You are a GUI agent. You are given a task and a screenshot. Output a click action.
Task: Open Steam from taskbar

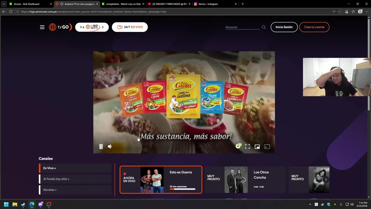click(x=23, y=204)
